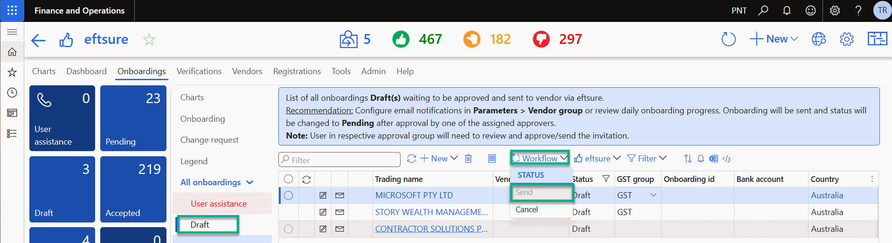Image resolution: width=892 pixels, height=243 pixels.
Task: Expand the top New dropdown
Action: [774, 39]
